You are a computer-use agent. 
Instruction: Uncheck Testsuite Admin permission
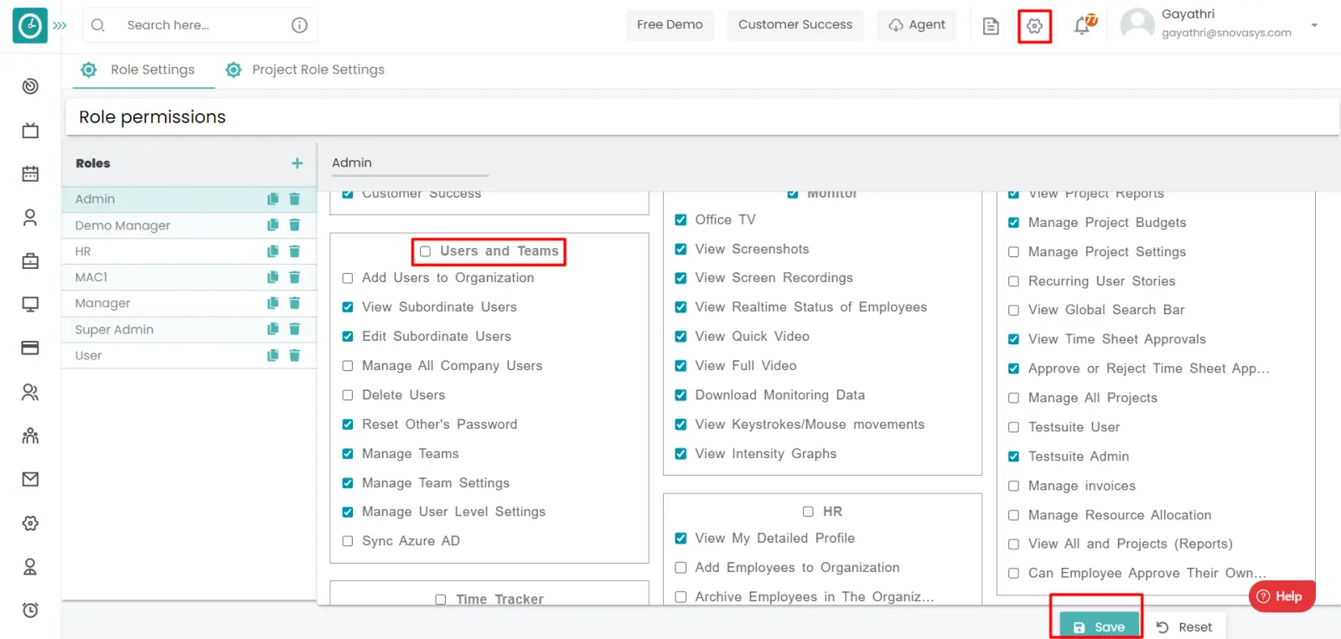1013,456
